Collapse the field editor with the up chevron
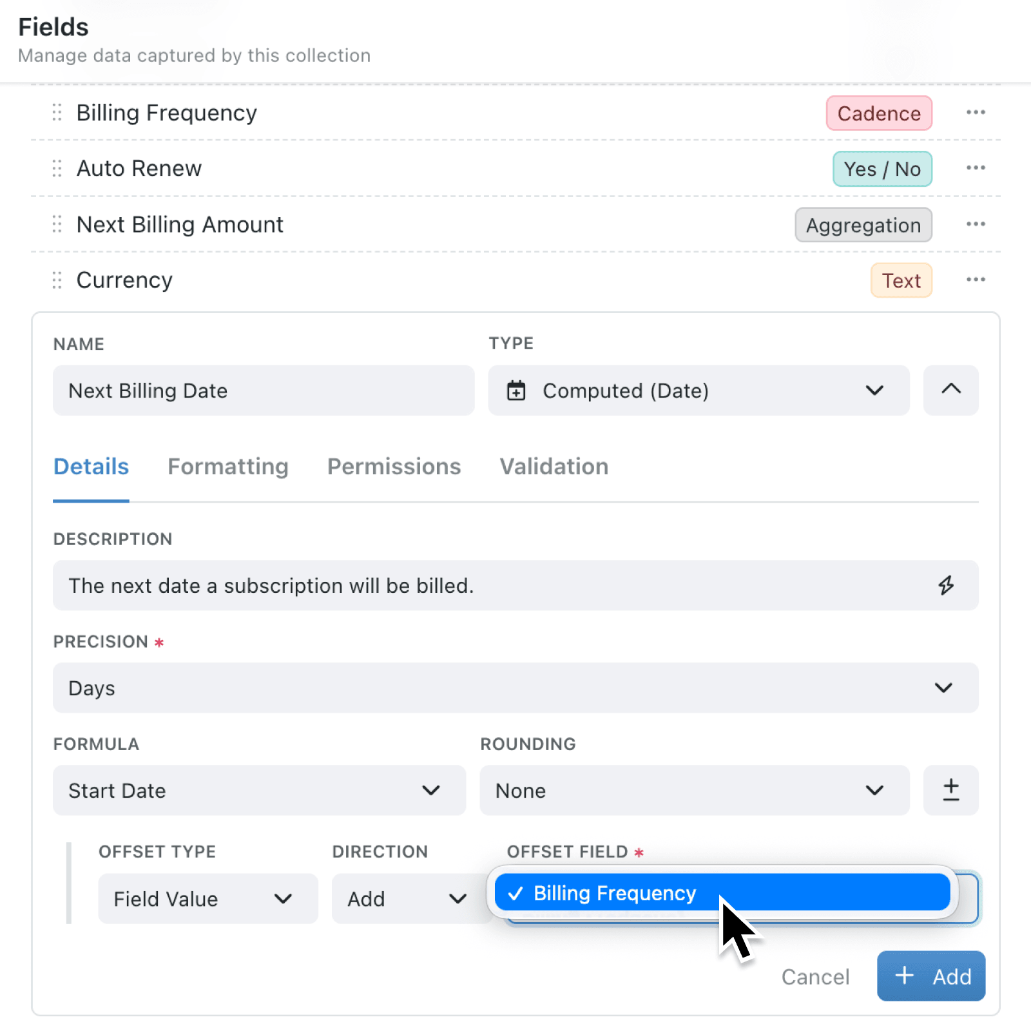The image size is (1031, 1031). click(950, 390)
